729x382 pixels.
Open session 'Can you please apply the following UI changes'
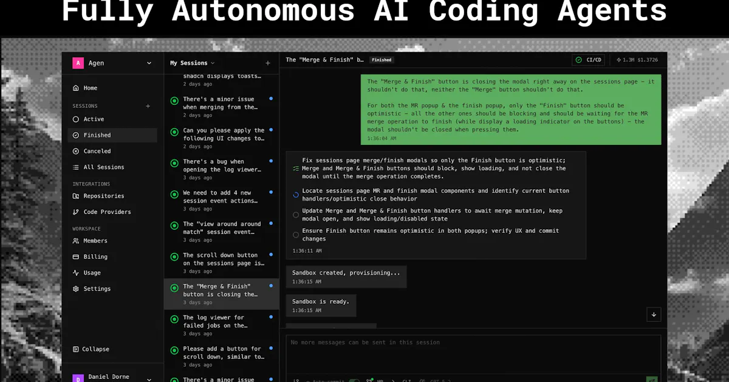[x=221, y=138]
